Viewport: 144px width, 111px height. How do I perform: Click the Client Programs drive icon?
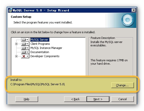click(x=24, y=44)
